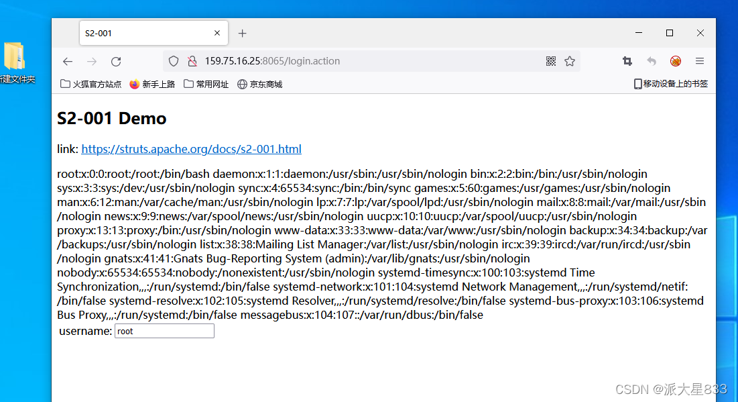Open the 京东商城 bookmark
The height and width of the screenshot is (402, 738).
260,85
